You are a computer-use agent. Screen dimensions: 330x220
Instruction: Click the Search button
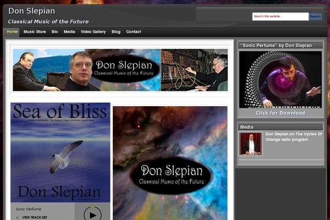[315, 16]
